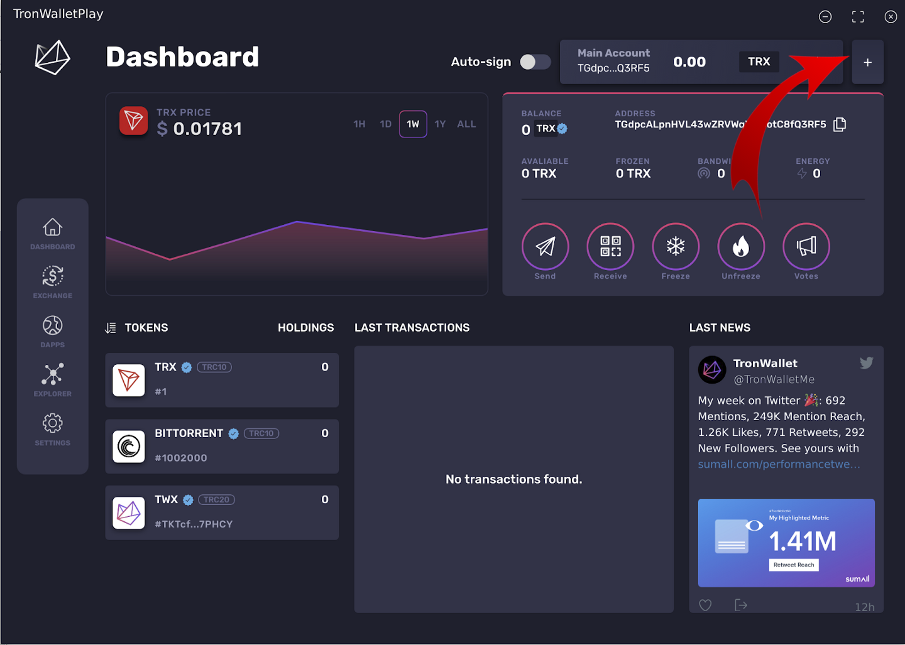905x645 pixels.
Task: Sort tokens using the sorting icon
Action: (111, 327)
